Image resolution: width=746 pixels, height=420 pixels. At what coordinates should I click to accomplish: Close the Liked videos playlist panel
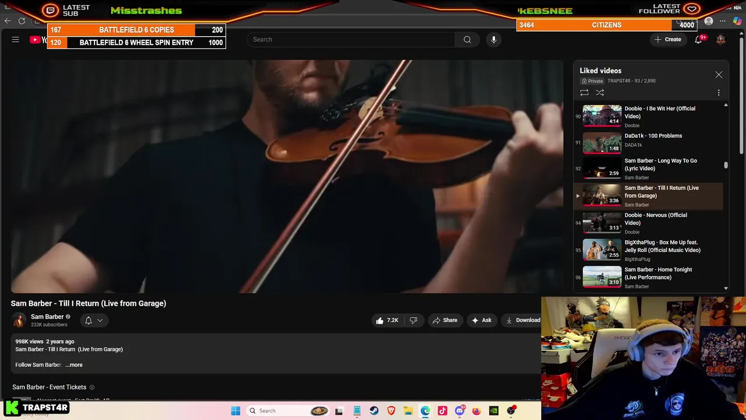719,75
